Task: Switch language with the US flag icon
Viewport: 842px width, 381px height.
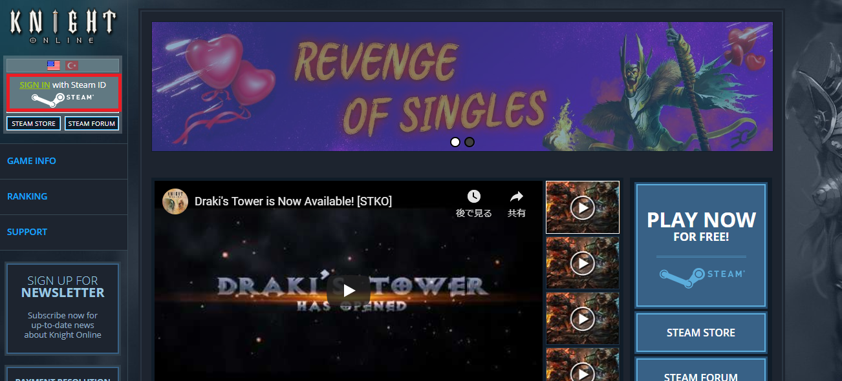Action: click(54, 65)
